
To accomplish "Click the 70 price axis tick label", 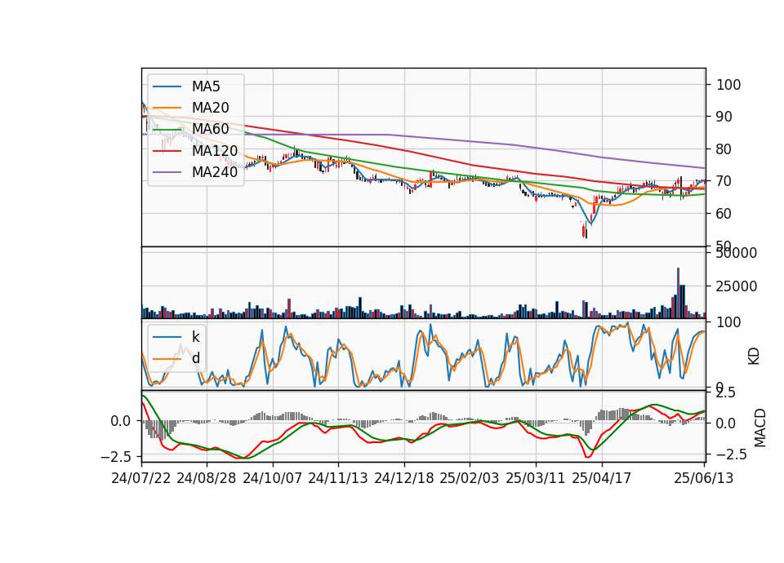I will coord(724,181).
